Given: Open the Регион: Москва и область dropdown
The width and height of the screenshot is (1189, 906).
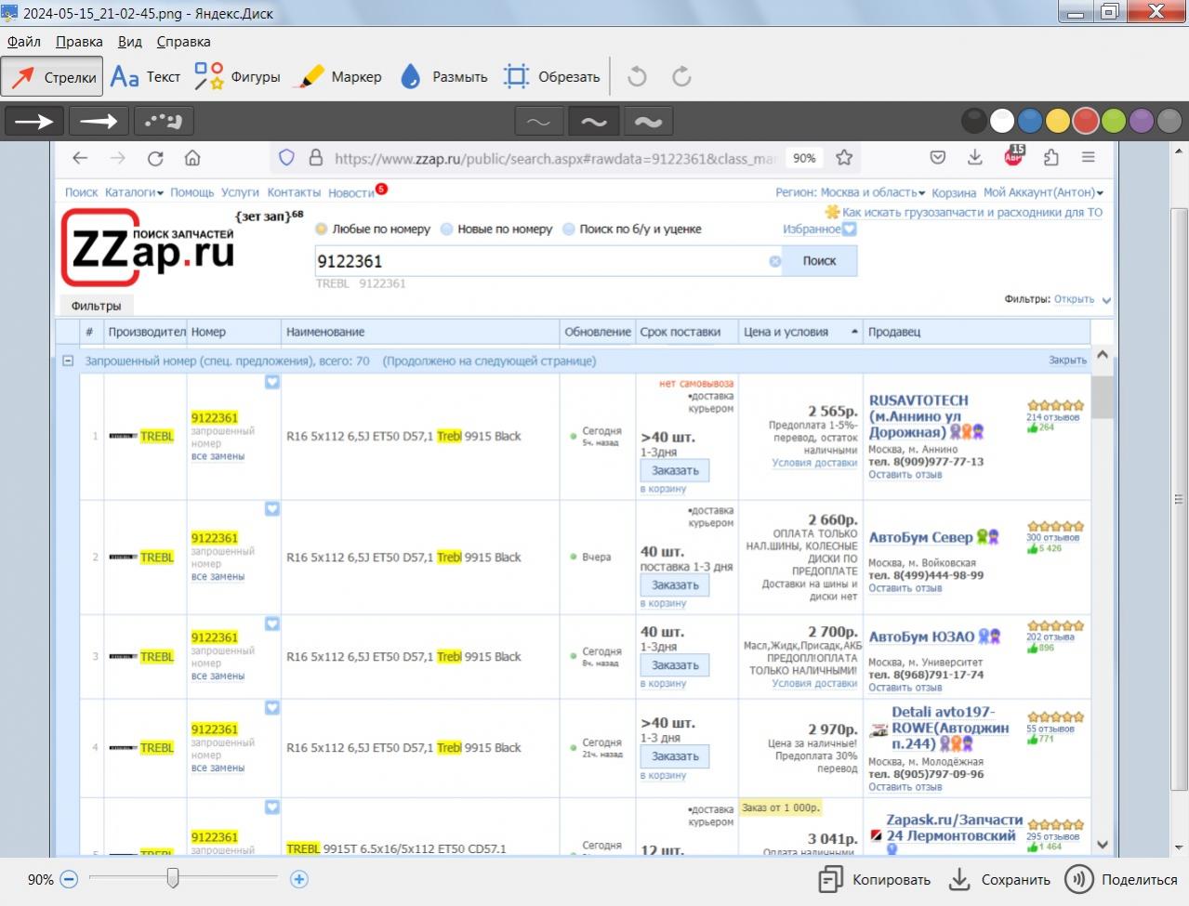Looking at the screenshot, I should click(x=851, y=192).
